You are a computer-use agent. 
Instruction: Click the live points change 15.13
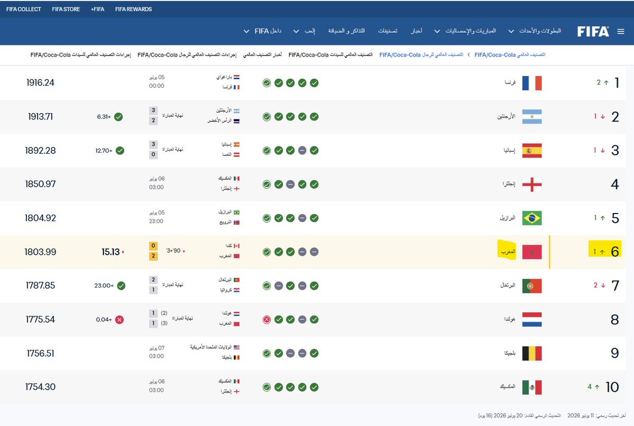[x=111, y=252]
